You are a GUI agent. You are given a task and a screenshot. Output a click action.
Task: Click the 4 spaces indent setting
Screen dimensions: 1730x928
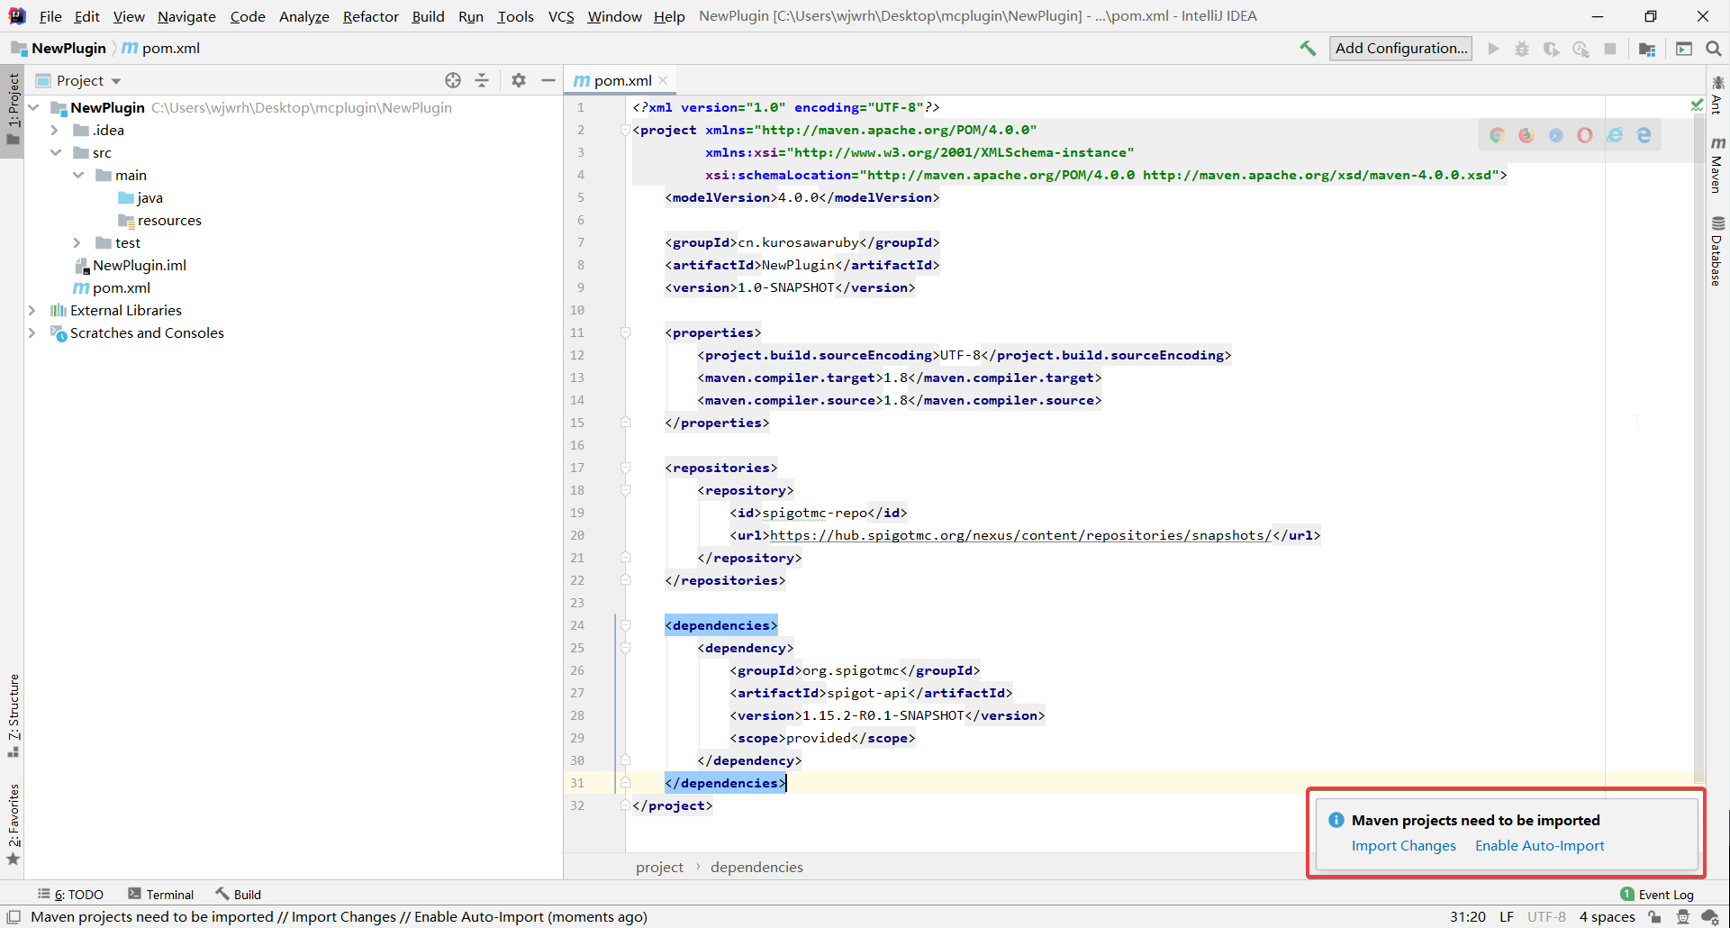click(x=1607, y=917)
